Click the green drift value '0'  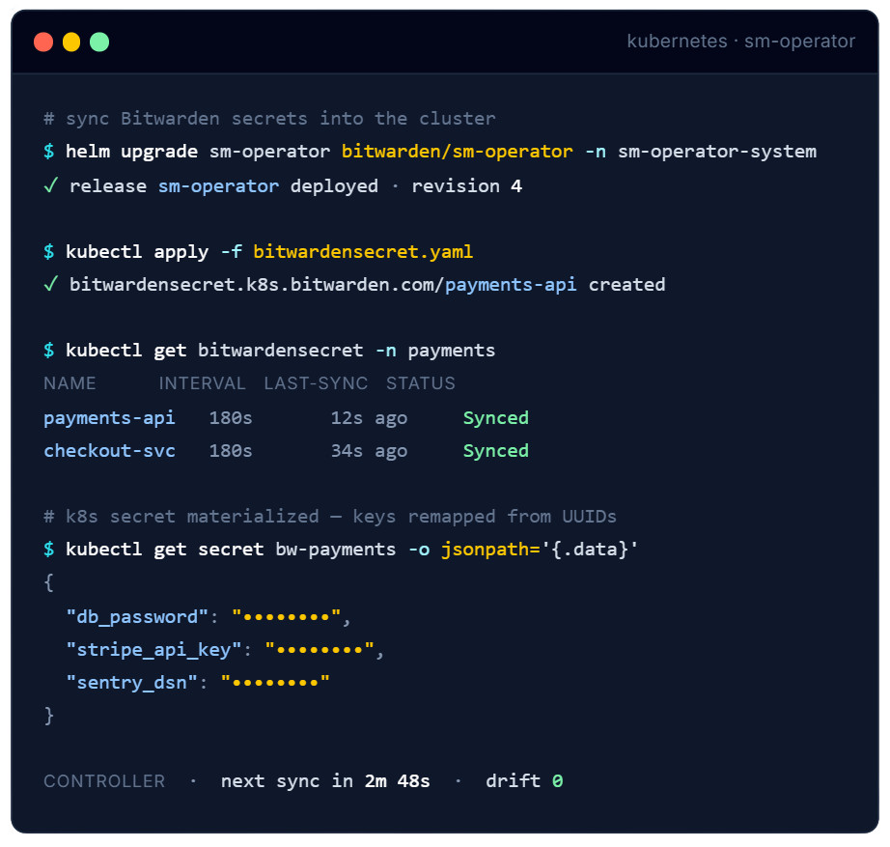click(x=557, y=781)
